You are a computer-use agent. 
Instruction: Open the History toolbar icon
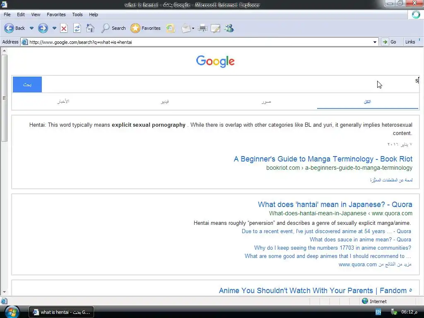pos(170,28)
